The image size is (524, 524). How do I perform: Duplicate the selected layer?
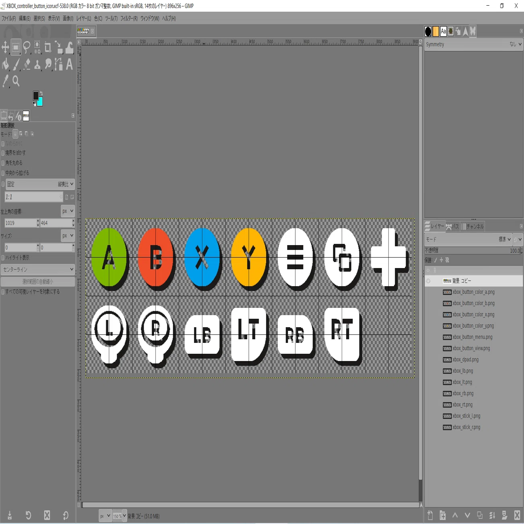[x=480, y=515]
